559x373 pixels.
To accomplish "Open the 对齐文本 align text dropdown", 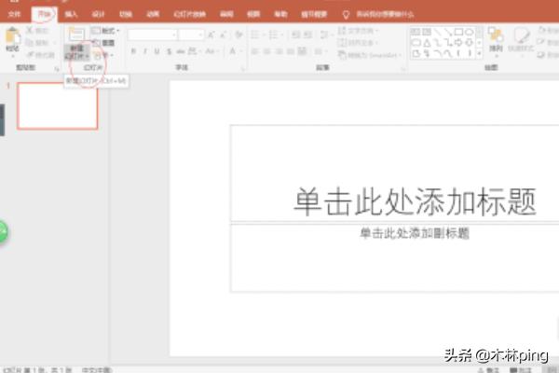I will pyautogui.click(x=358, y=43).
